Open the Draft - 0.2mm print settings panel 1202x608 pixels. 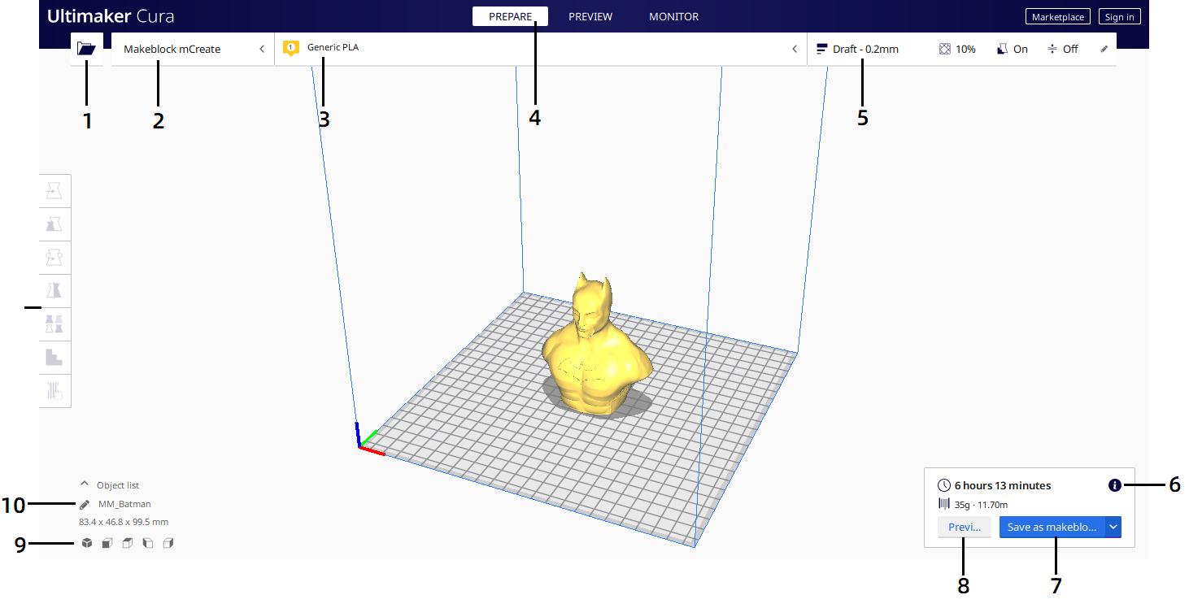click(x=961, y=49)
